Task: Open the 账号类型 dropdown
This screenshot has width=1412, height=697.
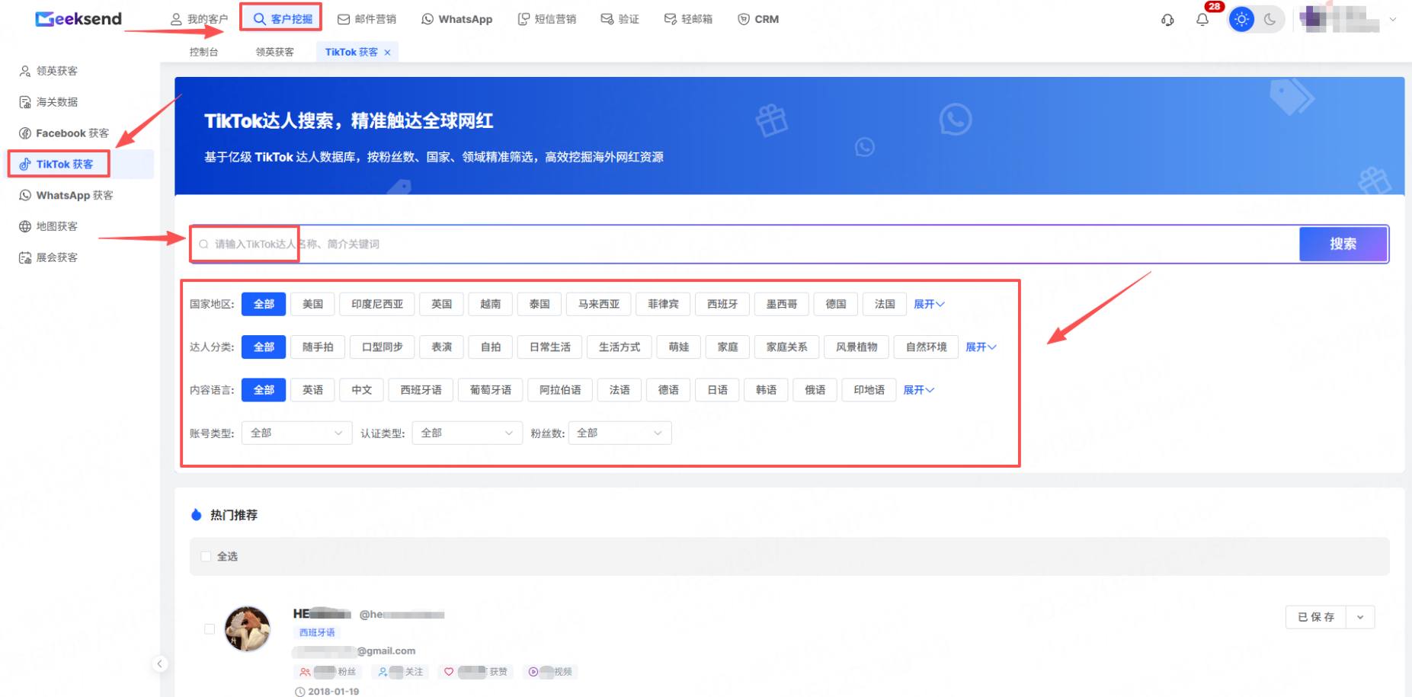Action: pyautogui.click(x=296, y=433)
